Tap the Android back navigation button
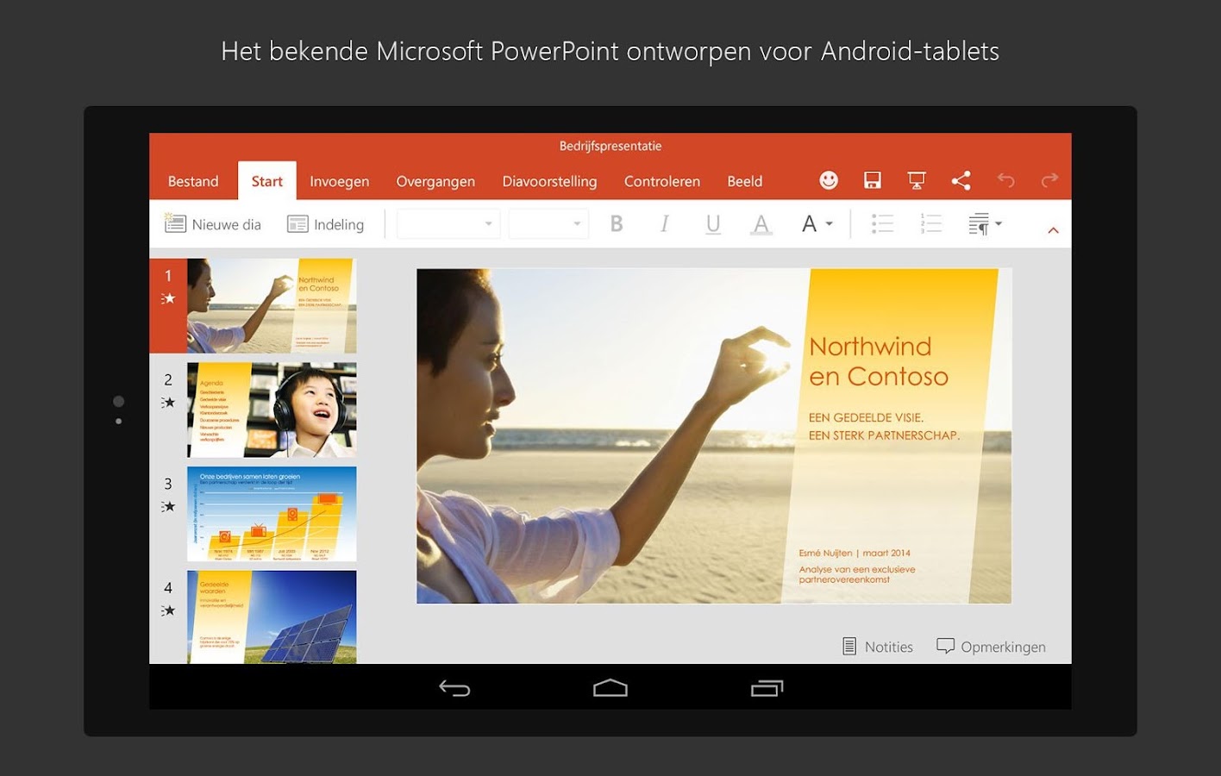The width and height of the screenshot is (1221, 776). pyautogui.click(x=454, y=688)
